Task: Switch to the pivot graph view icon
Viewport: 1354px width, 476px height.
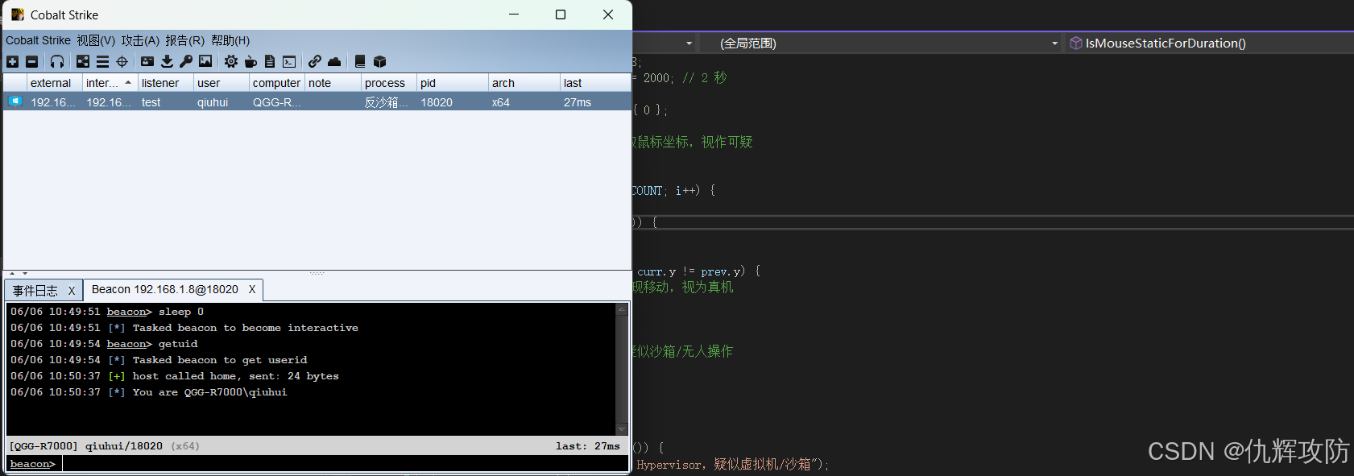Action: pos(83,61)
